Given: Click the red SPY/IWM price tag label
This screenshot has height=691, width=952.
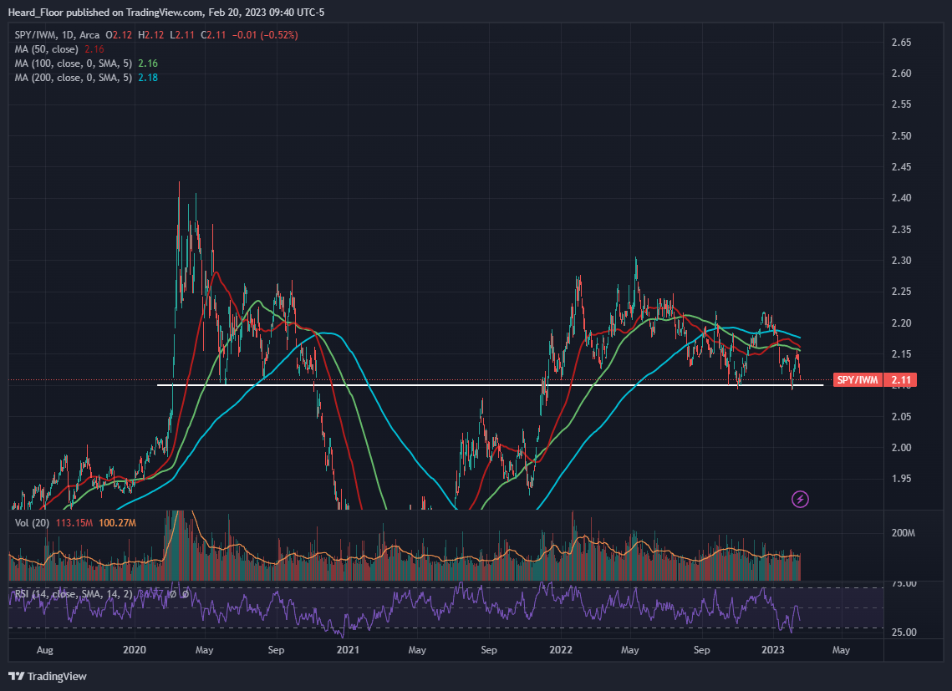Looking at the screenshot, I should click(858, 380).
